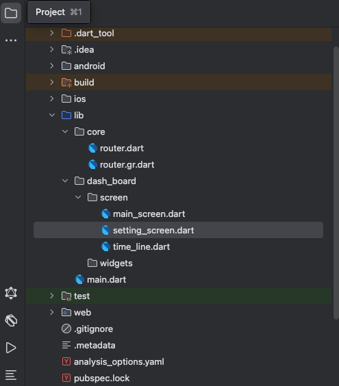Screen dimensions: 339x386
Task: Click the .gitignore file icon
Action: coord(66,329)
